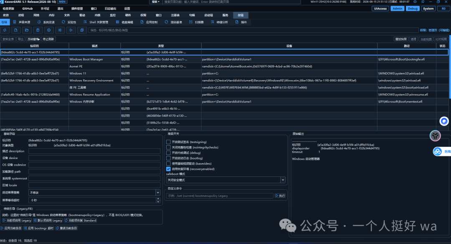Click the 设备 column header

[289, 46]
